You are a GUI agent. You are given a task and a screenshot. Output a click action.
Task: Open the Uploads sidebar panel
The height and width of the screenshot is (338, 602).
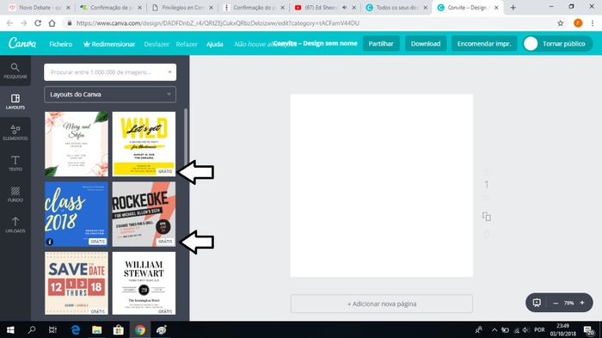click(15, 225)
